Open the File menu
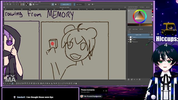The image size is (178, 100). click(x=4, y=2)
